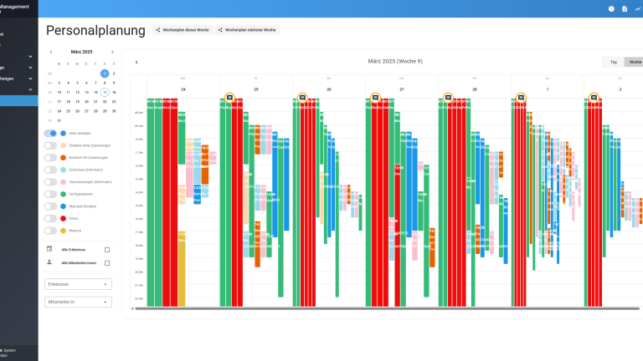Check the 'Alle Erlebnisse' checkbox
643x361 pixels.
click(107, 250)
